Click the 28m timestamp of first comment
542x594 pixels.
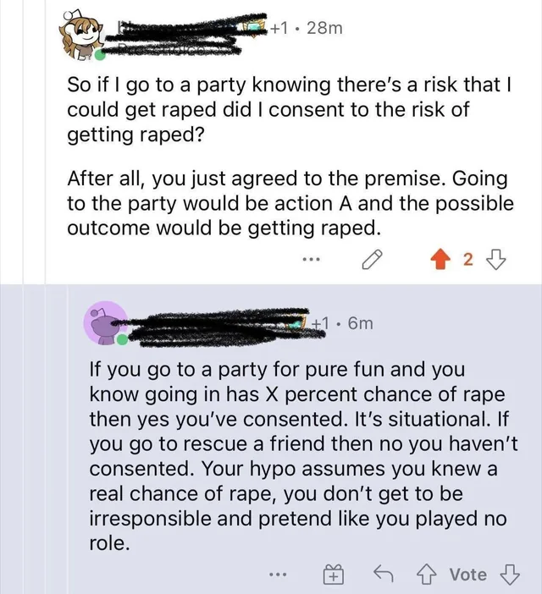pyautogui.click(x=324, y=28)
